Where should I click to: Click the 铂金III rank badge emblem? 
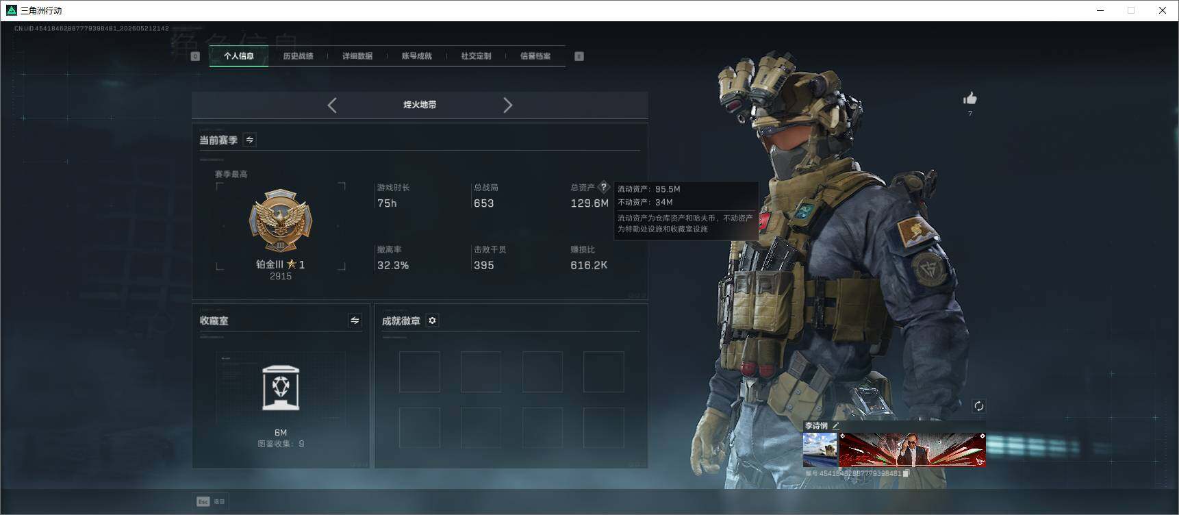pyautogui.click(x=280, y=221)
